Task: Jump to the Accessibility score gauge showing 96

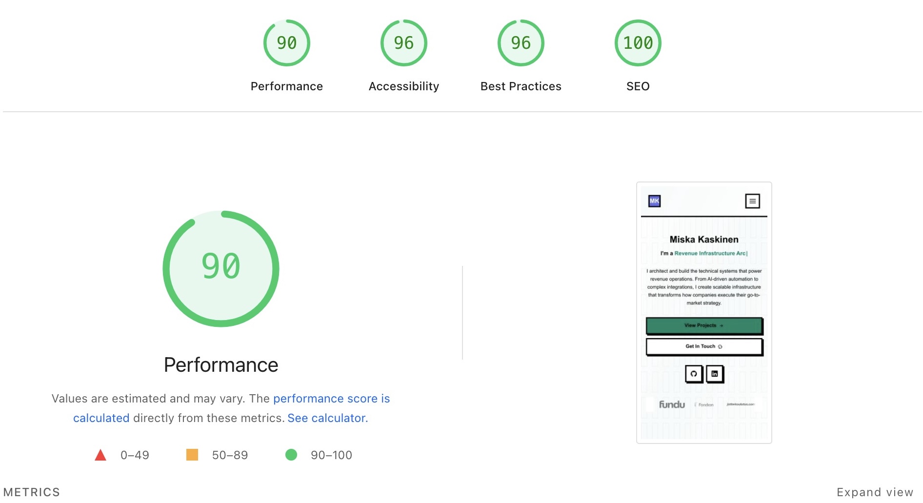Action: [403, 43]
